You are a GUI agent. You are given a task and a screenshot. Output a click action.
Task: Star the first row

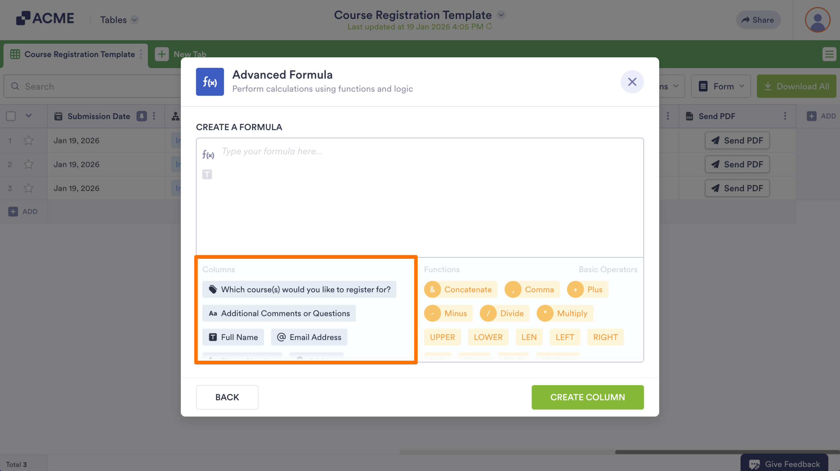[29, 141]
